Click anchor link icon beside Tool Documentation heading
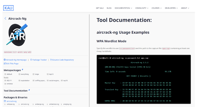This screenshot has width=198, height=107. pos(29,90)
